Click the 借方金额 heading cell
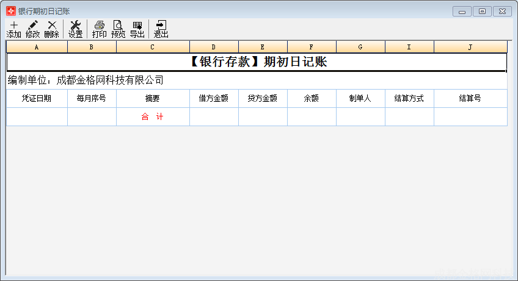 point(214,98)
